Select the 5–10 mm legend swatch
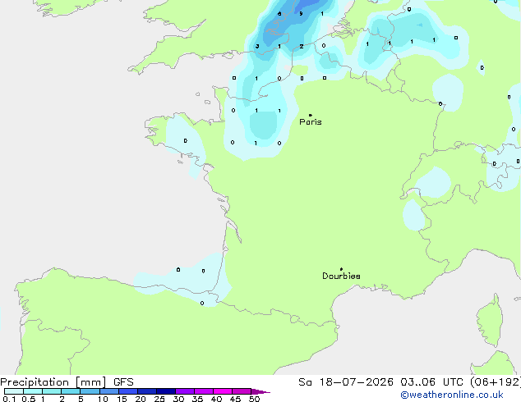Screen dimensions: 521x402 [x=90, y=391]
